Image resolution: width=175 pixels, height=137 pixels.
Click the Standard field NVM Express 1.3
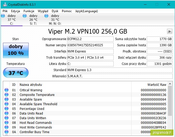click(120, 70)
